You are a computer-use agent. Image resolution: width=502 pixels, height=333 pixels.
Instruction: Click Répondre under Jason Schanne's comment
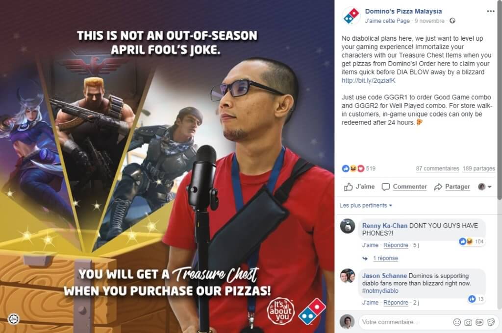396,303
